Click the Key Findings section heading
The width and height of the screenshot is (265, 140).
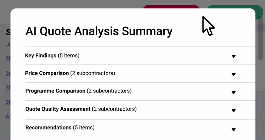pyautogui.click(x=41, y=55)
